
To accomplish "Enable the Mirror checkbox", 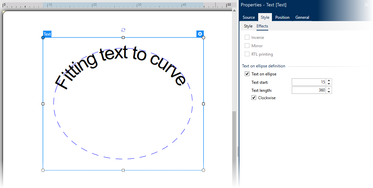I will click(247, 46).
